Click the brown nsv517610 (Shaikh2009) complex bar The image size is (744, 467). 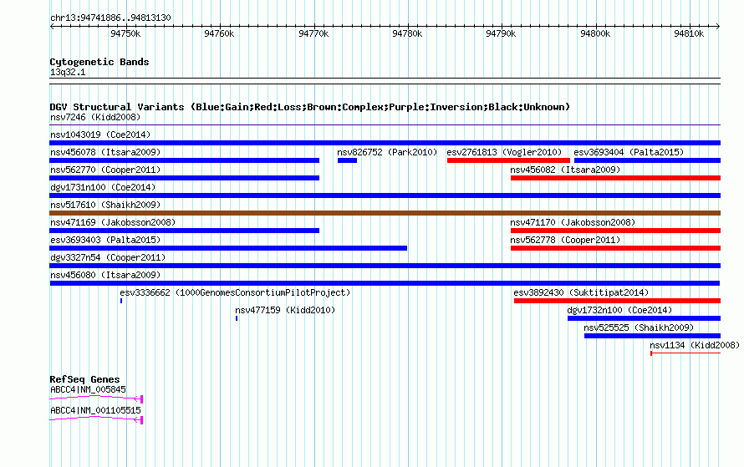click(385, 213)
